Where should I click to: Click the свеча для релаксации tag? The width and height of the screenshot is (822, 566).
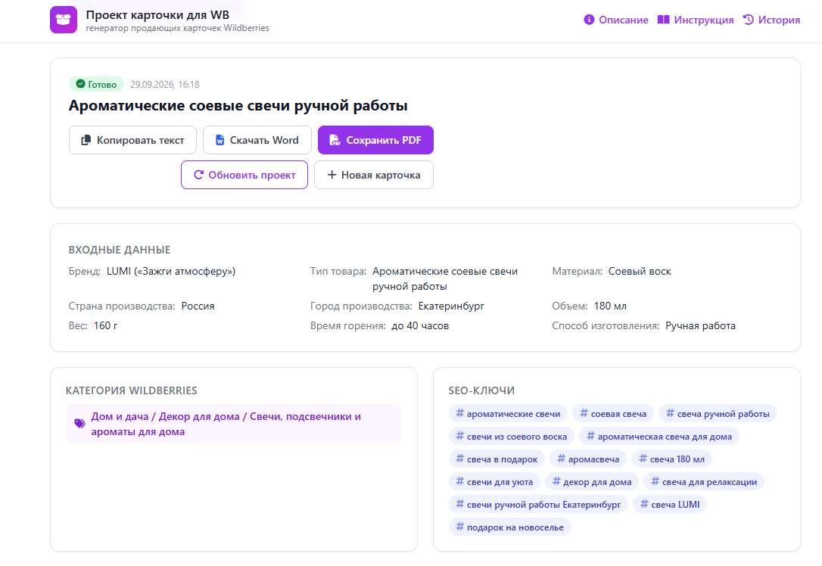704,481
